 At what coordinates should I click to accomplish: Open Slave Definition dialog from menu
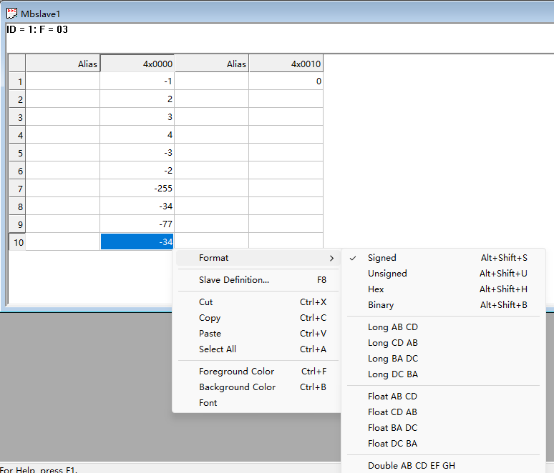[x=234, y=280]
